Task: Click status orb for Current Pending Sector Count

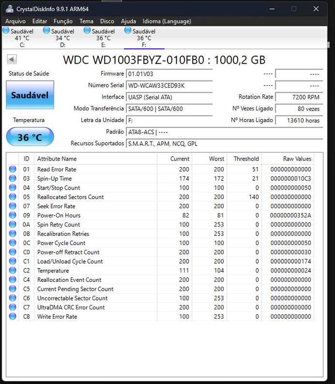Action: [13, 288]
